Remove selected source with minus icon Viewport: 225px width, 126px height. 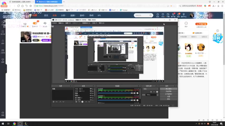(x=79, y=102)
